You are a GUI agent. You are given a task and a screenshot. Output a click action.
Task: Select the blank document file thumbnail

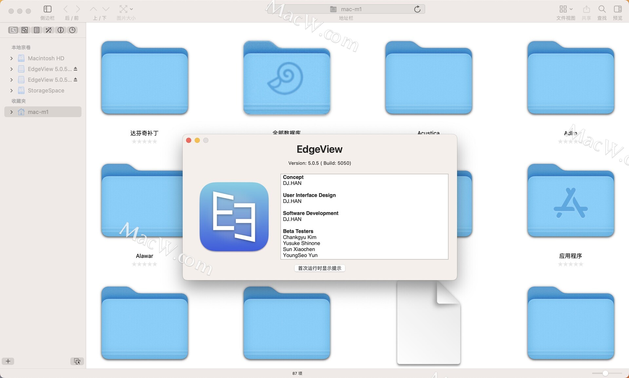429,323
